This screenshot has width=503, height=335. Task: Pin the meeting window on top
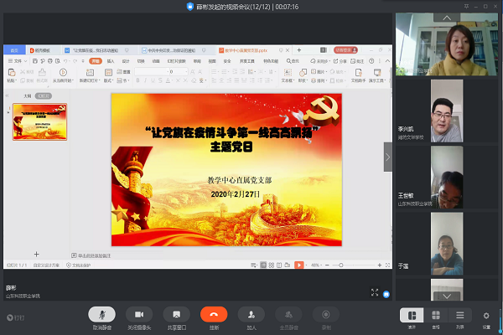click(x=466, y=6)
